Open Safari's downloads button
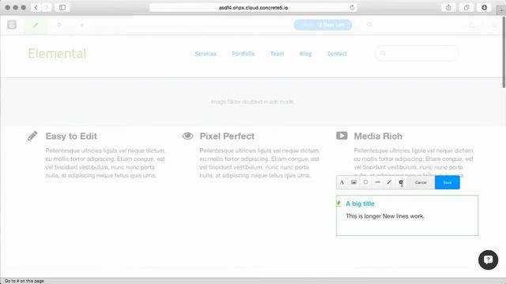This screenshot has height=284, width=506. click(485, 7)
